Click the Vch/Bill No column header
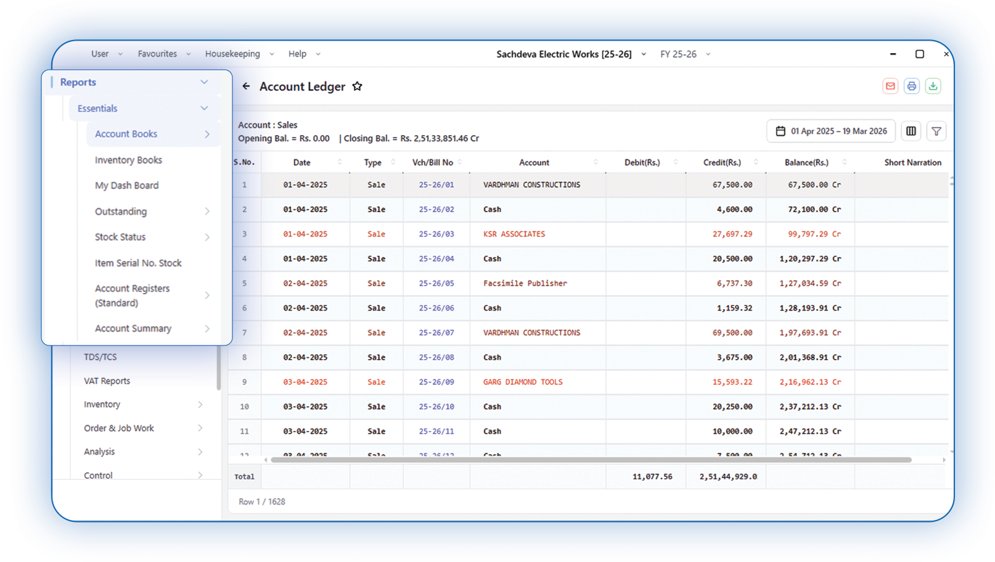Screen dimensions: 995x562 pyautogui.click(x=432, y=162)
